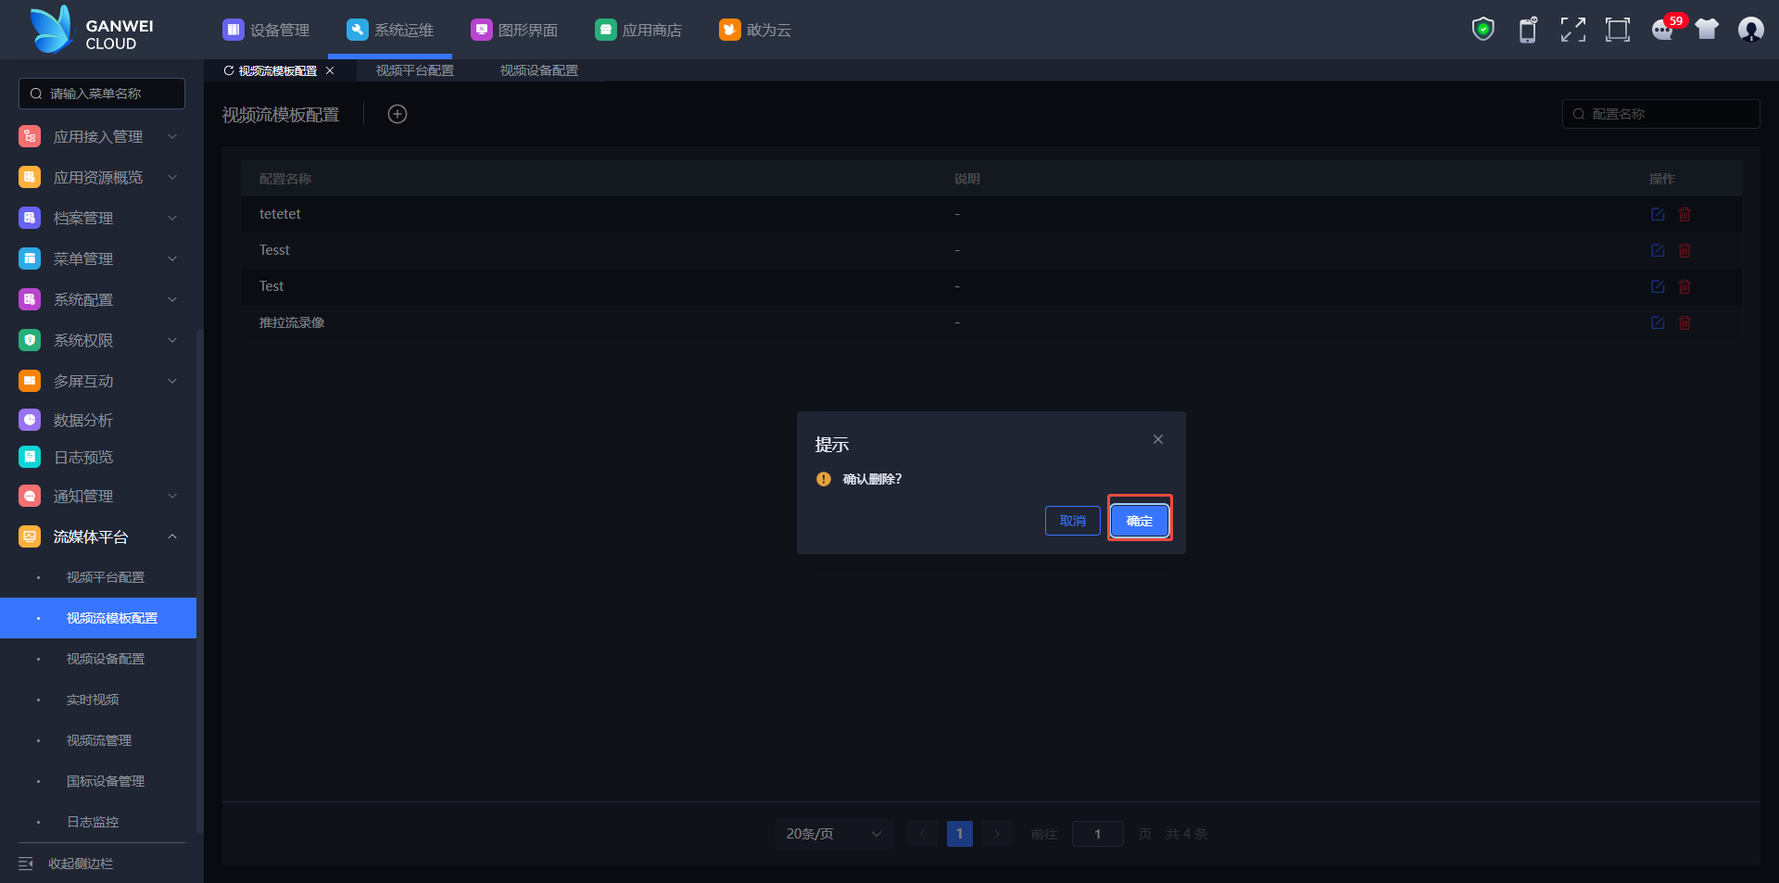
Task: Click the tetetet configuration name
Action: click(280, 214)
